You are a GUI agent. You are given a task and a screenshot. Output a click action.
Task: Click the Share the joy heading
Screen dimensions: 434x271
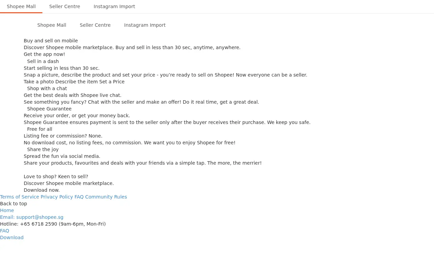point(43,149)
